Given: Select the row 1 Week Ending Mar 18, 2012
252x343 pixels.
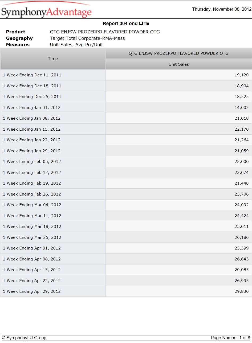Looking at the screenshot, I should tap(126, 227).
